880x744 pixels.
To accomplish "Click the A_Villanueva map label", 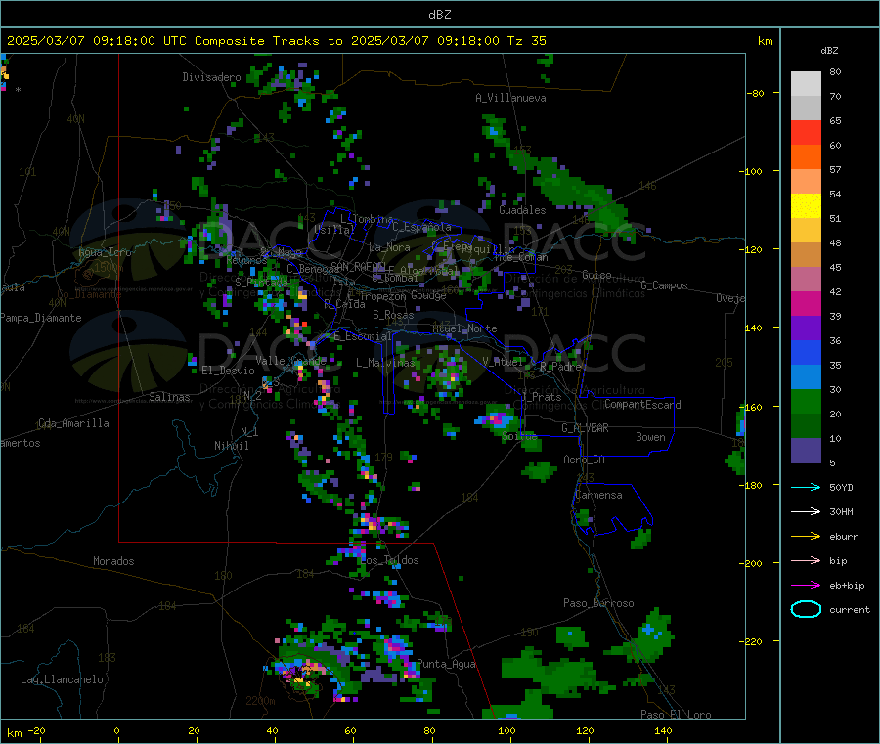I will [510, 98].
